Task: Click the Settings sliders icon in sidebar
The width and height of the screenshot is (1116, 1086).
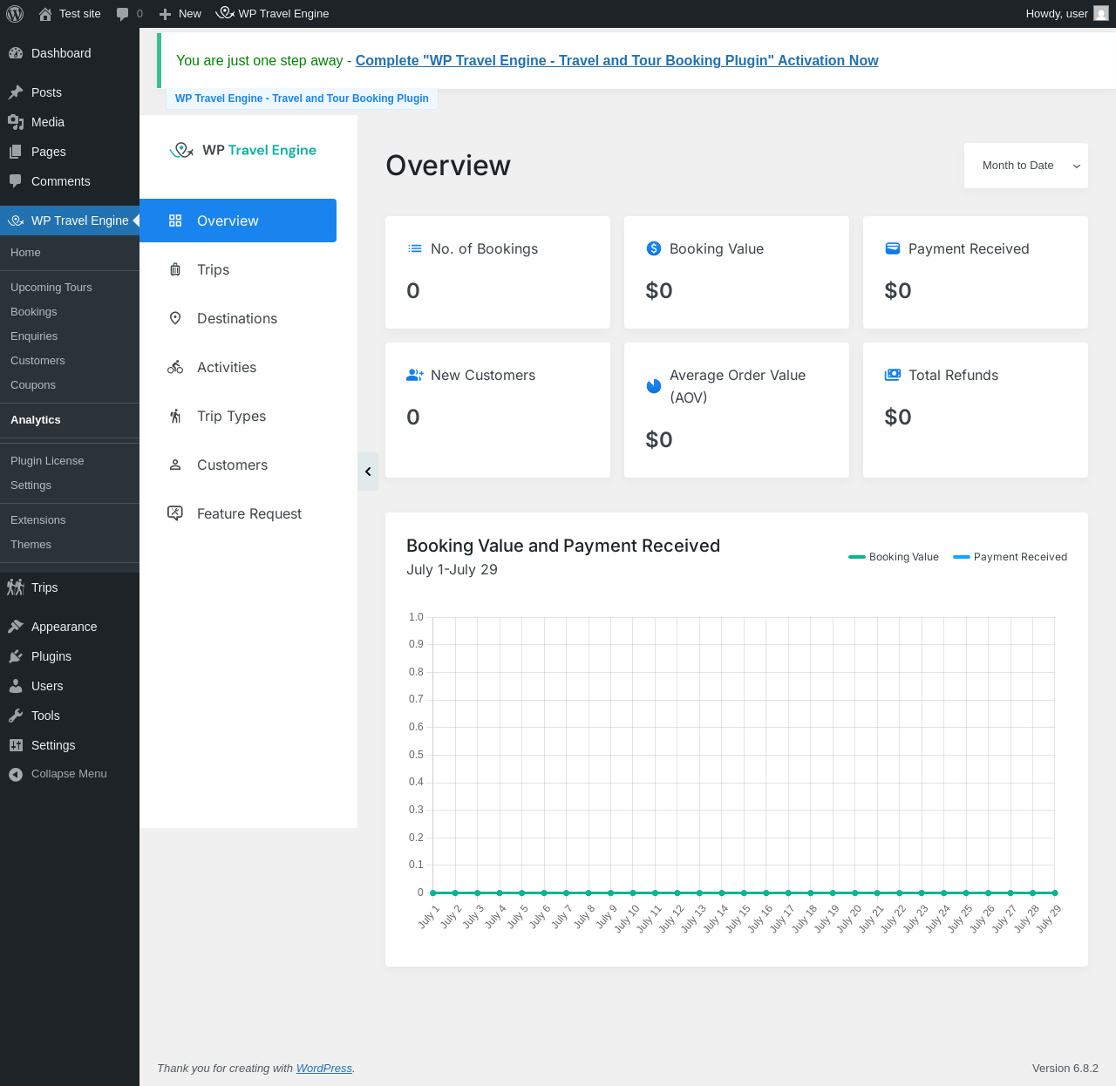Action: pos(16,745)
